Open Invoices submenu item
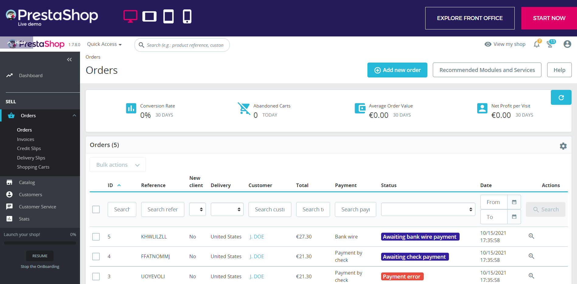 [26, 139]
